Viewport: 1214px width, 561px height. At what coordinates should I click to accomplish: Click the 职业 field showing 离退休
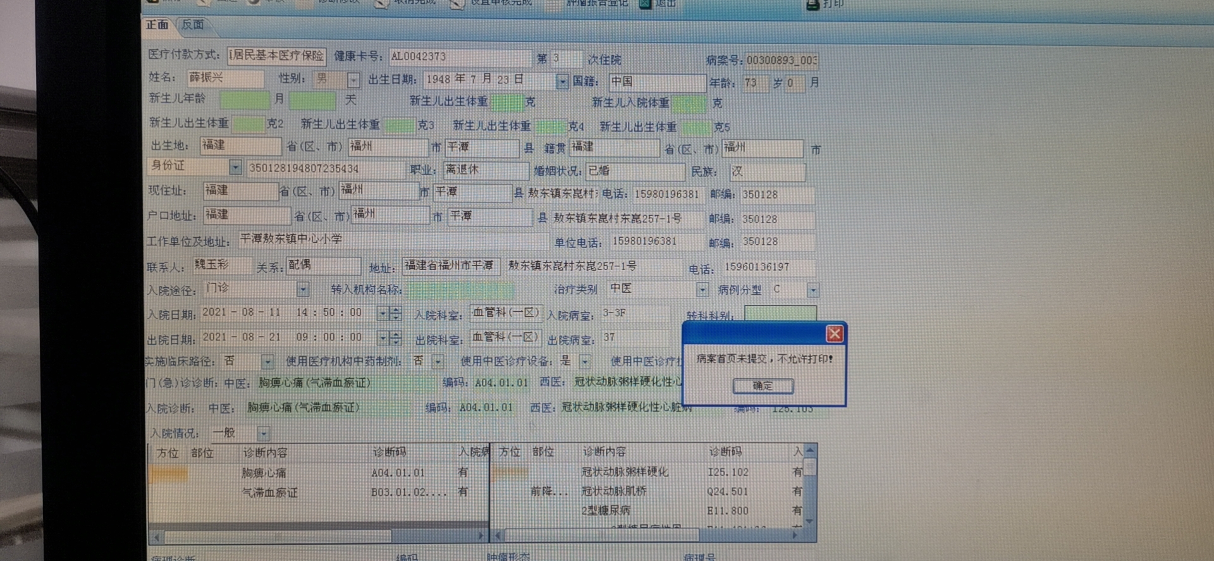(x=486, y=170)
